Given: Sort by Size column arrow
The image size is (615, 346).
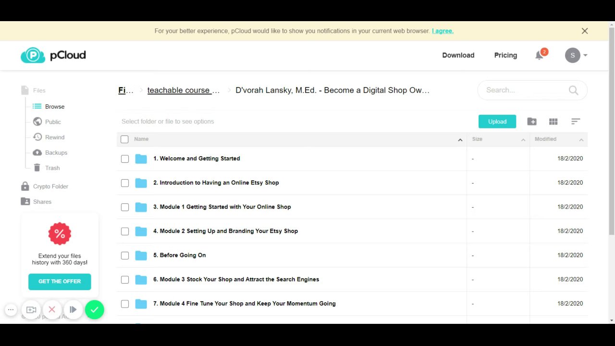Looking at the screenshot, I should point(523,140).
